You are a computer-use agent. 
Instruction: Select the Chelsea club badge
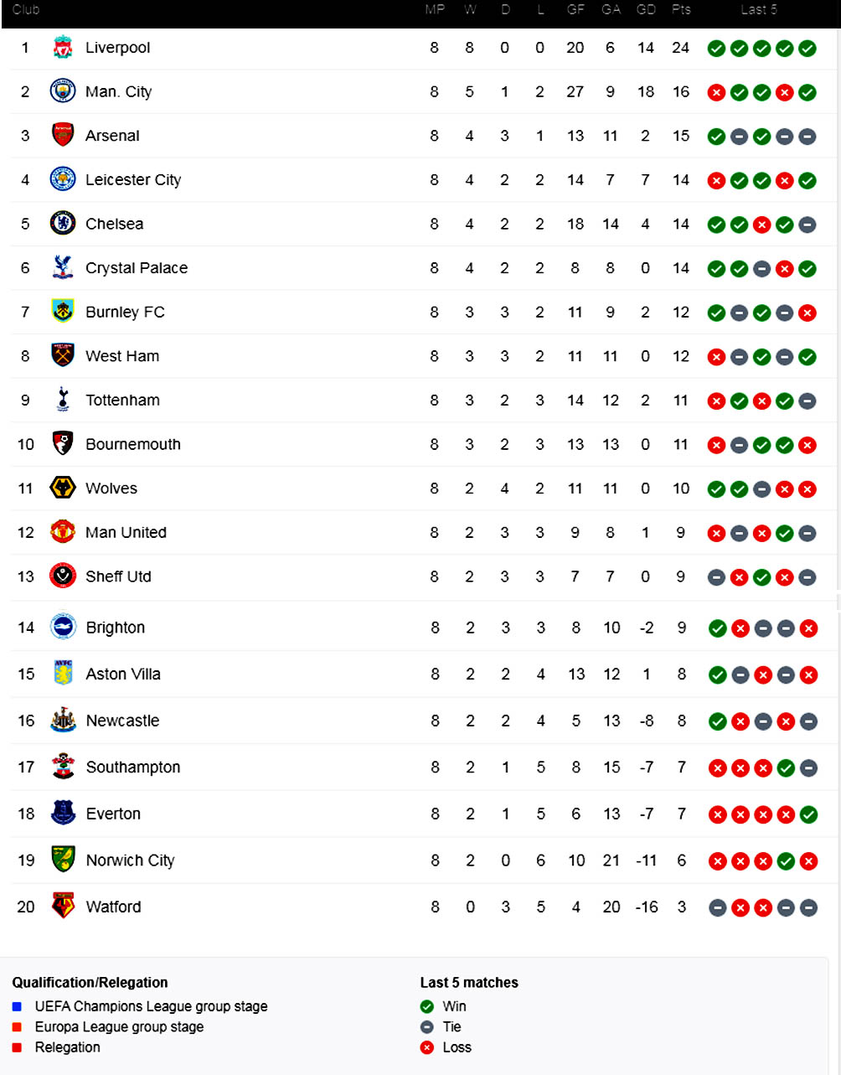tap(63, 224)
